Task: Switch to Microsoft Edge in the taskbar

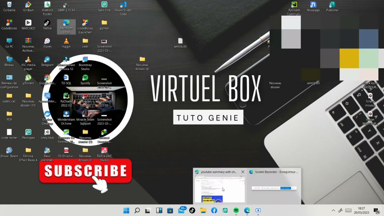Action: (247, 211)
